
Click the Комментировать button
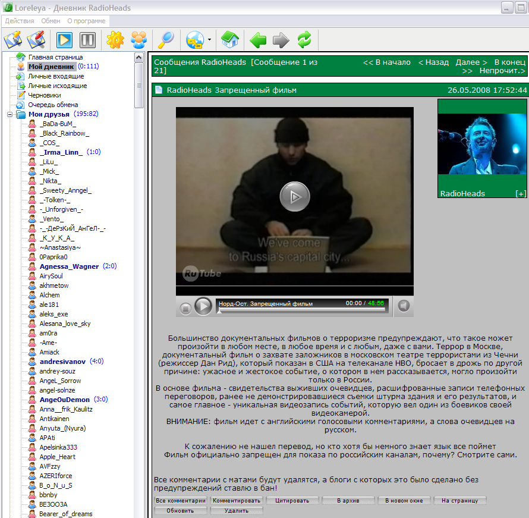(x=237, y=500)
